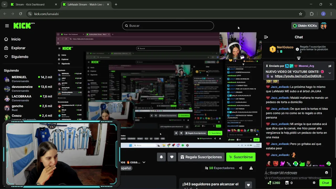Open the user profile avatar menu
Screen dimensions: 336x189
[324, 26]
